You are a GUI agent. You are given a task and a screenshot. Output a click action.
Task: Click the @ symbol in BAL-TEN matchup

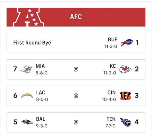76,122
